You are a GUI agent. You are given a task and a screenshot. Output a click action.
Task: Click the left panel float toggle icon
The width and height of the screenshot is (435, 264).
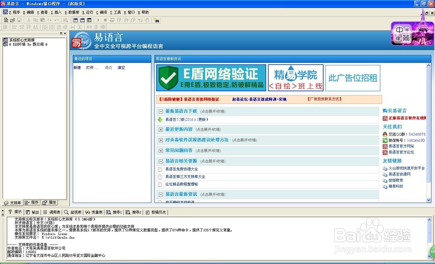pos(61,33)
